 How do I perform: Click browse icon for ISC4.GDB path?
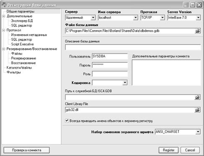tap(197, 97)
